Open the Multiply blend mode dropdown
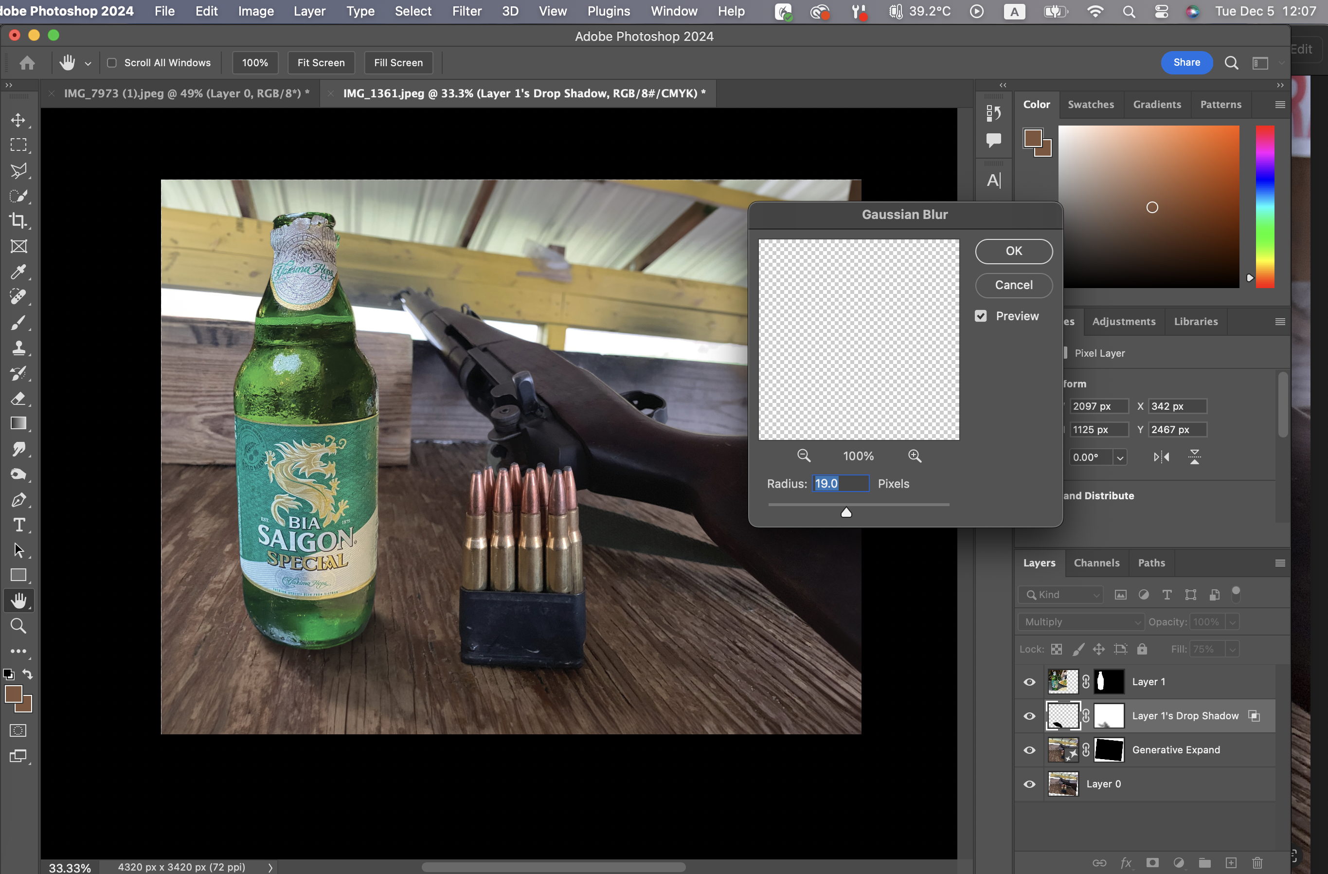Viewport: 1328px width, 874px height. pos(1080,622)
